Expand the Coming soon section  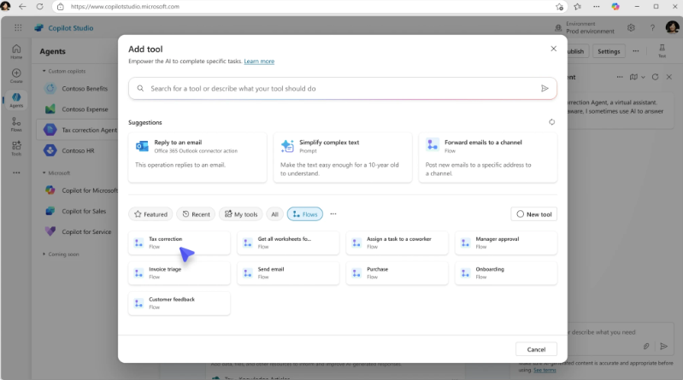[x=44, y=254]
